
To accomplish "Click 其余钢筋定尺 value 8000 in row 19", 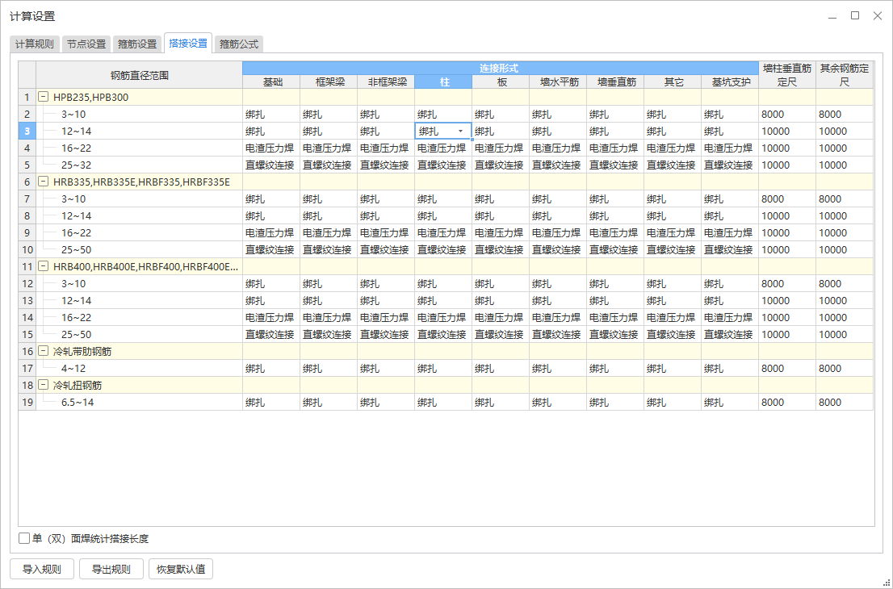I will pyautogui.click(x=845, y=403).
